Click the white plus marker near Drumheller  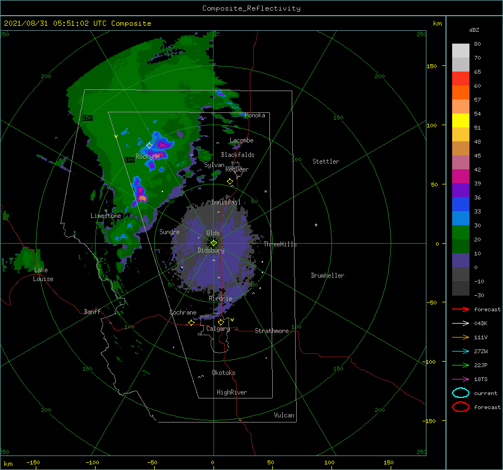click(316, 225)
